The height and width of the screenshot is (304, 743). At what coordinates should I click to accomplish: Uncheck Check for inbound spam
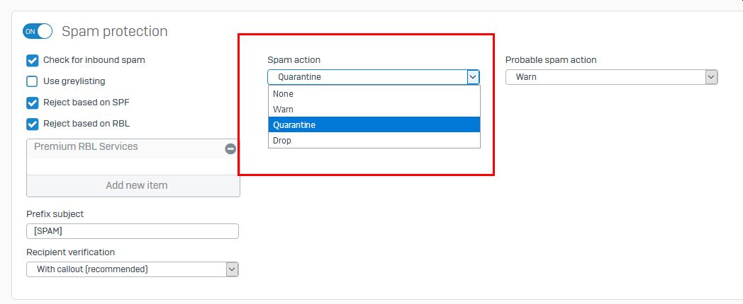click(32, 61)
